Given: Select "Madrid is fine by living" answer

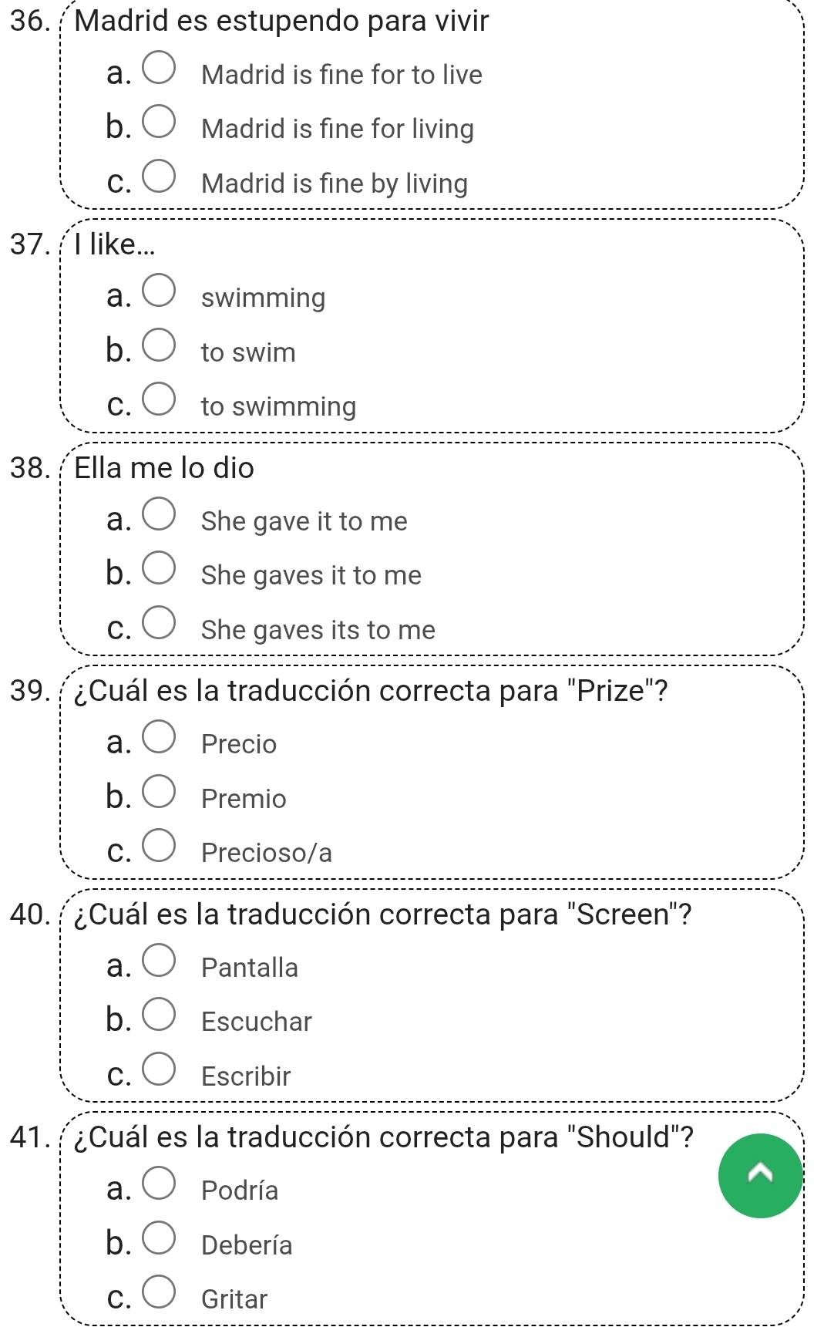Looking at the screenshot, I should pos(160,175).
